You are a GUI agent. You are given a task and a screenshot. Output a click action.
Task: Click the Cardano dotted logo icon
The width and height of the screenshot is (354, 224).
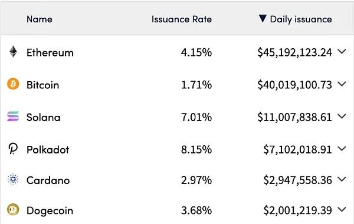[13, 179]
